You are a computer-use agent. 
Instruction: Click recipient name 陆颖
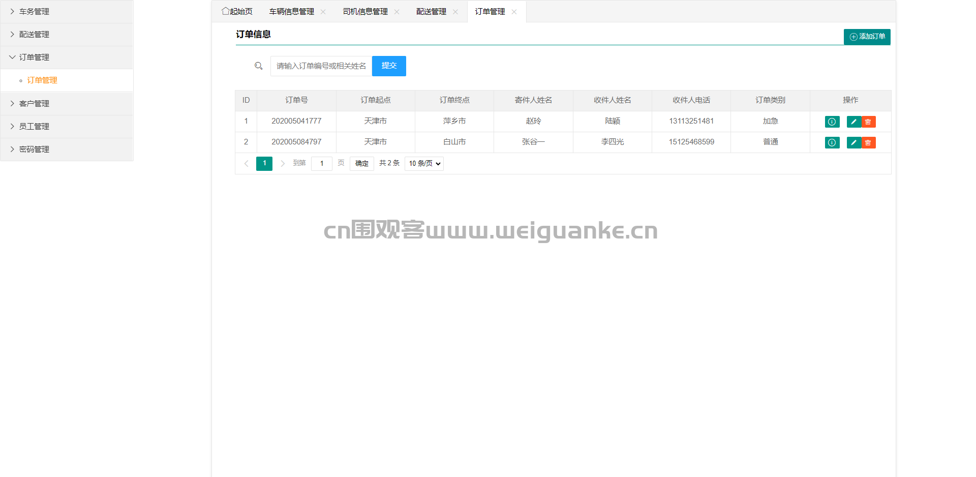tap(613, 121)
